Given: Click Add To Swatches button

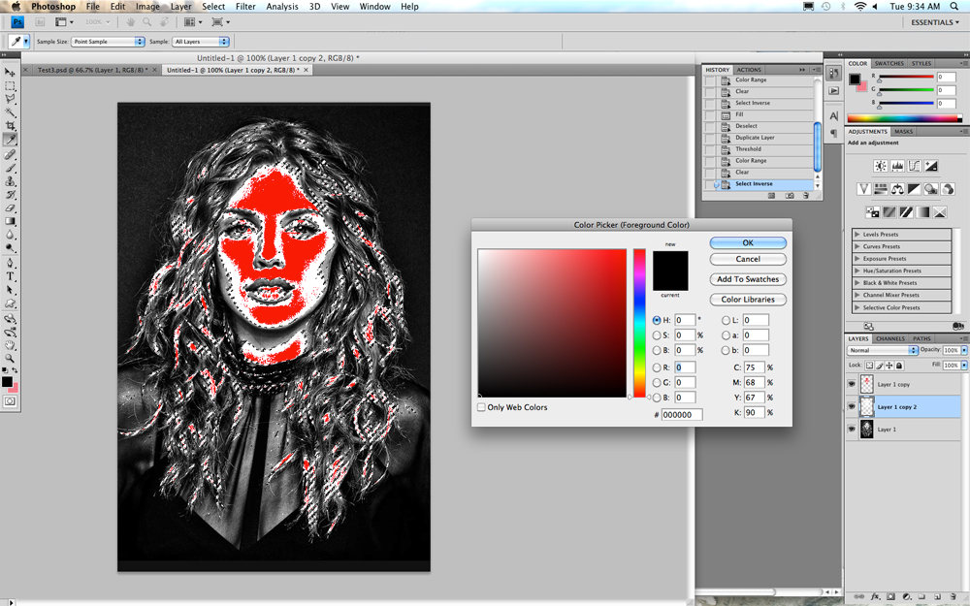Looking at the screenshot, I should pos(748,279).
